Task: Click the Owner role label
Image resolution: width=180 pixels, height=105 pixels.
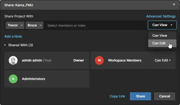Action: pos(79,60)
